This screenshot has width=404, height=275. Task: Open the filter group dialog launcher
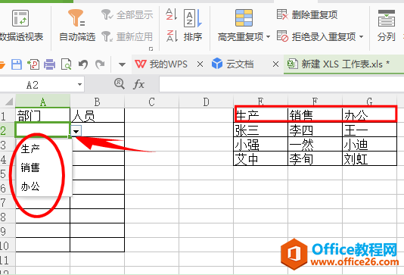(x=151, y=48)
